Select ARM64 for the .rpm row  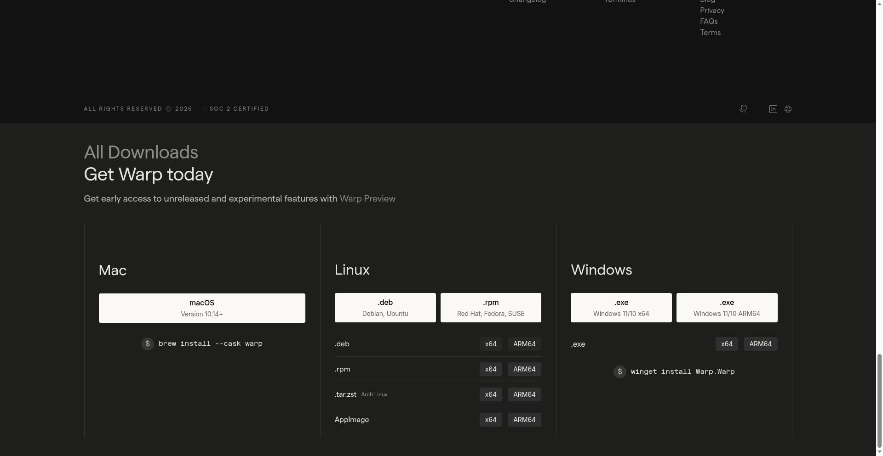pyautogui.click(x=524, y=369)
